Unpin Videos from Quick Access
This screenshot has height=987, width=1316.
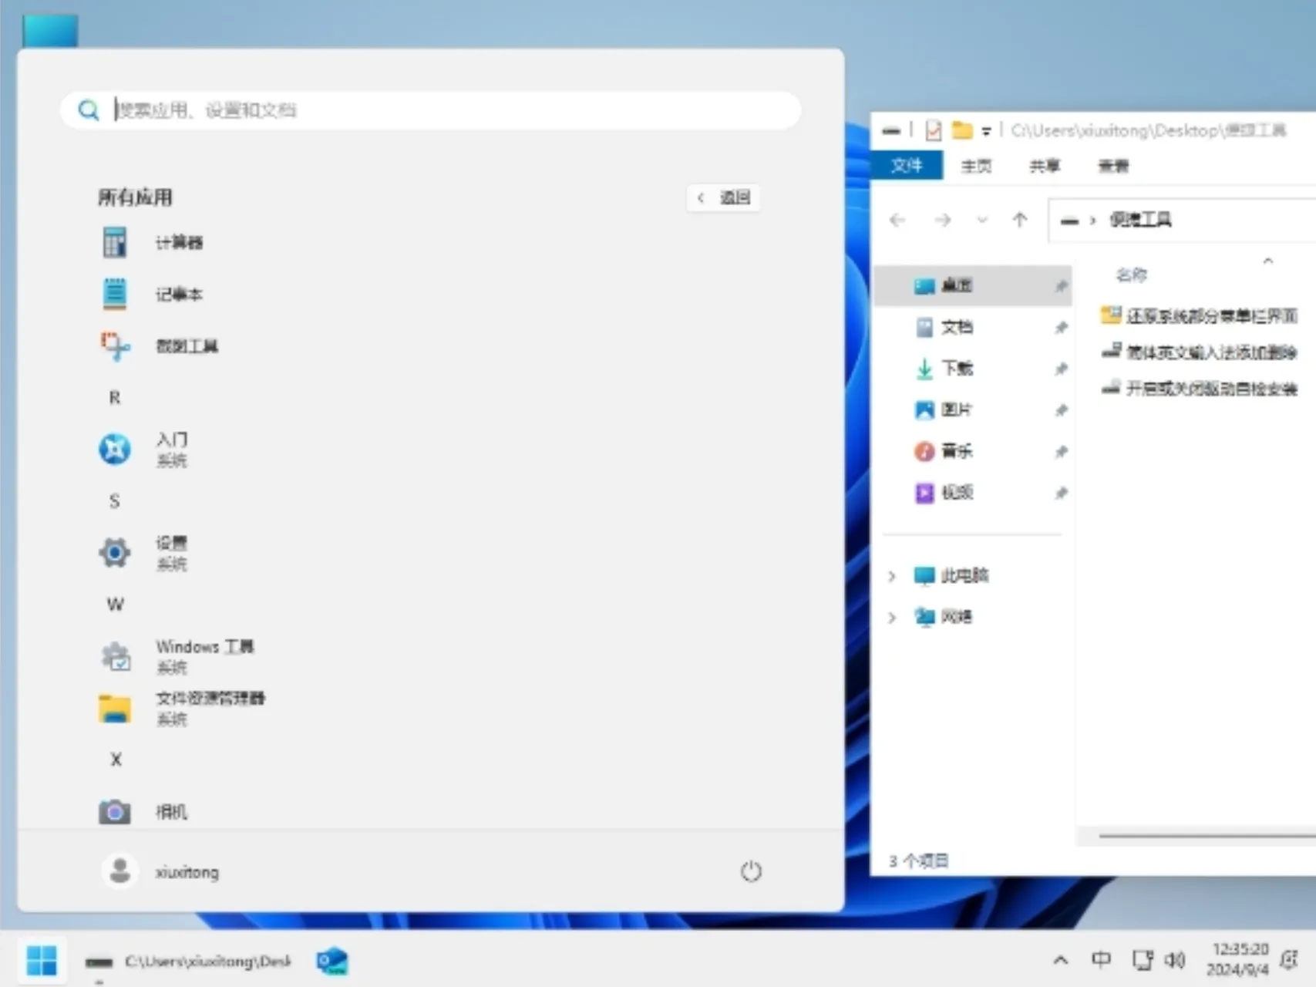pos(1062,493)
